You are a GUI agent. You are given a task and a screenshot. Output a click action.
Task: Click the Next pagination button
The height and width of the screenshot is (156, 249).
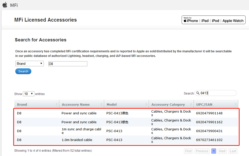pyautogui.click(x=222, y=151)
